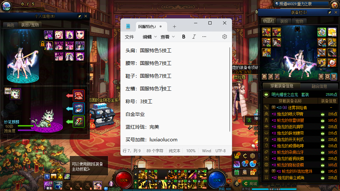Screen dimensions: 340x191
Task: Pin the 个人信息 panel
Action: pos(79,16)
